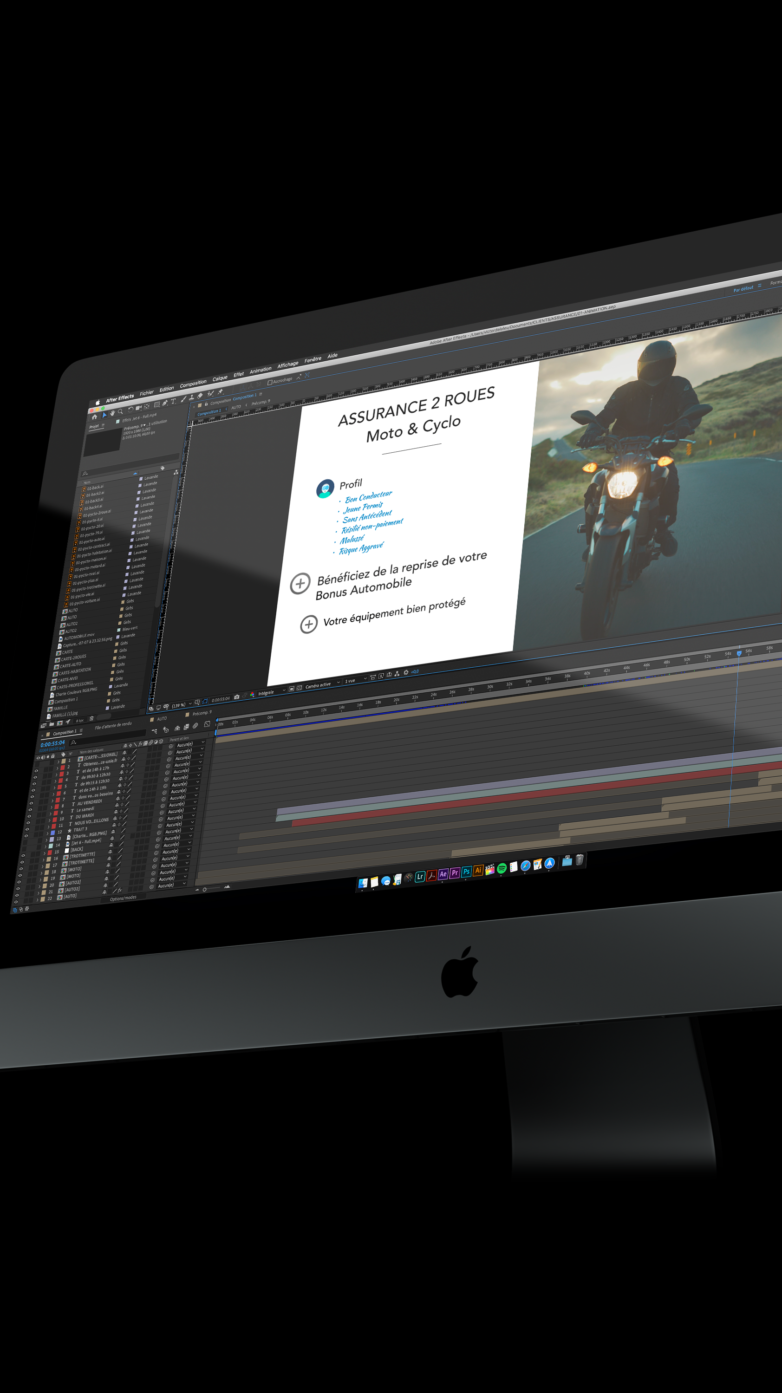Image resolution: width=782 pixels, height=1393 pixels.
Task: Enable motion blur icon above the timeline
Action: 195,725
